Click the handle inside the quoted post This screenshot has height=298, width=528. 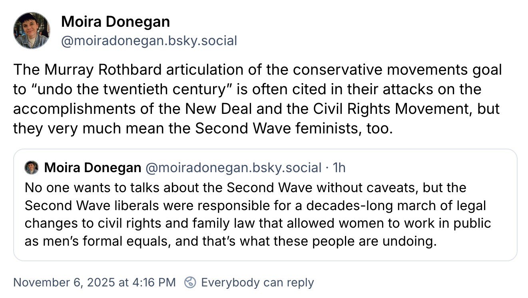click(233, 168)
